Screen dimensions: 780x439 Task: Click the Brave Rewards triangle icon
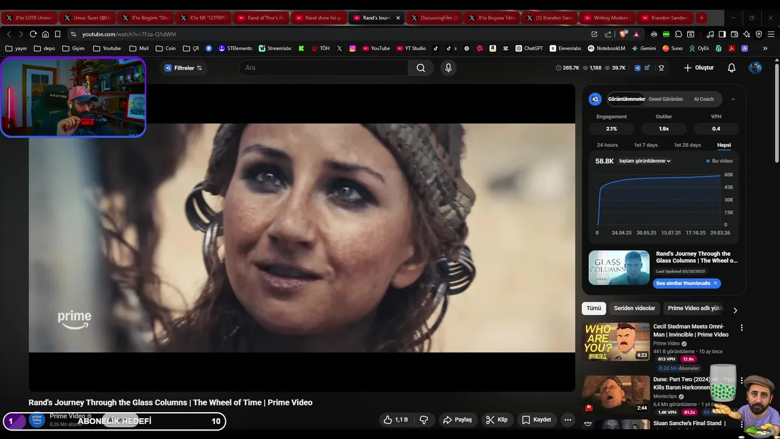point(636,34)
